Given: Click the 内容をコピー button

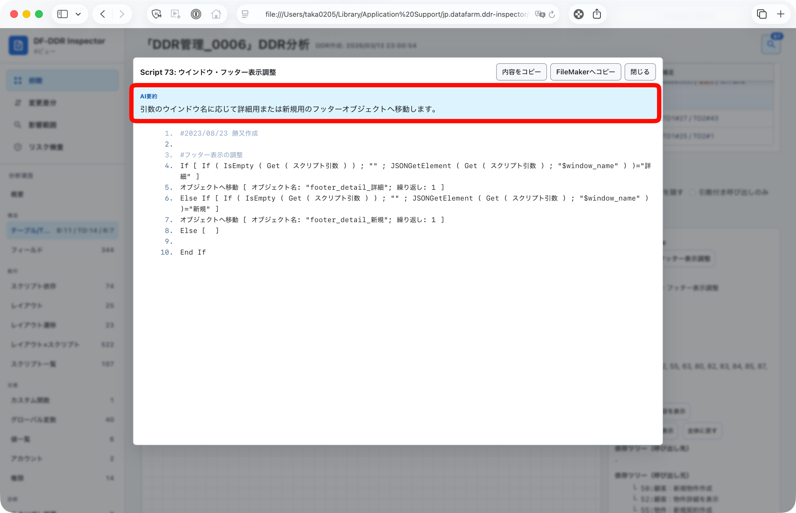Looking at the screenshot, I should click(522, 72).
